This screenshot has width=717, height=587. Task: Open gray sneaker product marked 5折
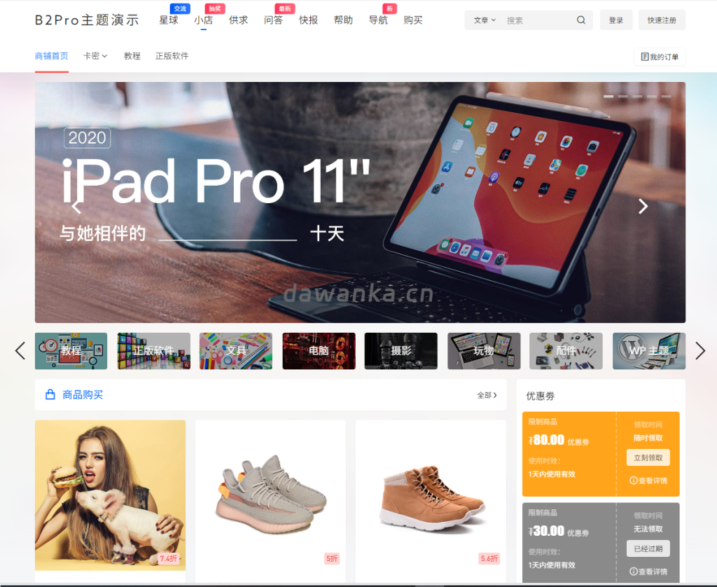pos(270,495)
